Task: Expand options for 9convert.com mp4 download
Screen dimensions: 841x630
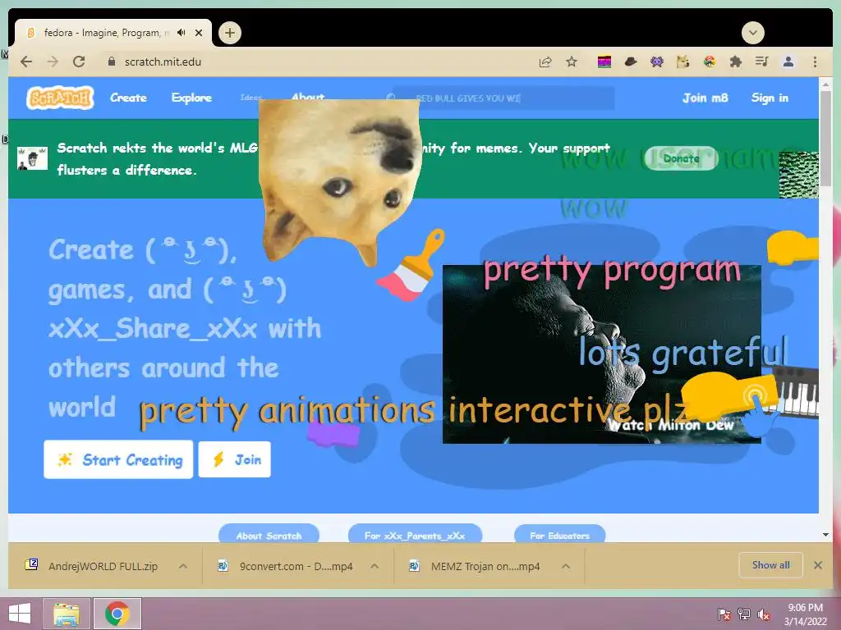Action: tap(375, 566)
